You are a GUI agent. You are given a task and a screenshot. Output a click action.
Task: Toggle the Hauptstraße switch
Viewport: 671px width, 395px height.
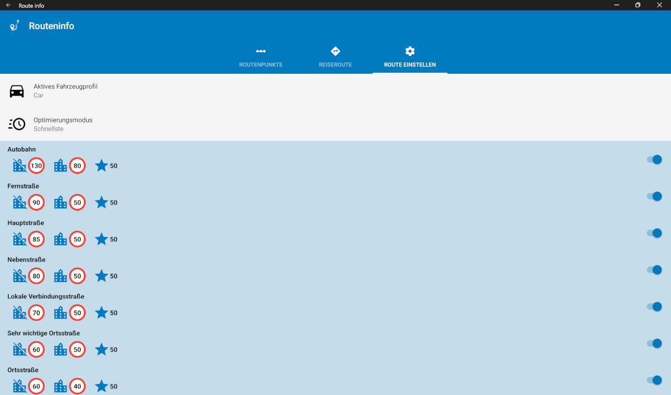coord(654,233)
